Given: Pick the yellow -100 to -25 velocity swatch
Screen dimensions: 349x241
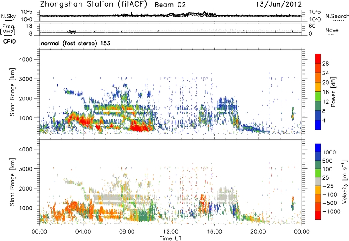Looking at the screenshot, I should [x=318, y=190].
